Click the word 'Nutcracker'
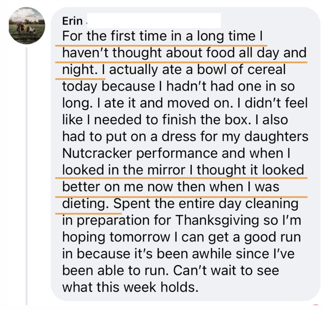The width and height of the screenshot is (324, 310). click(x=97, y=153)
